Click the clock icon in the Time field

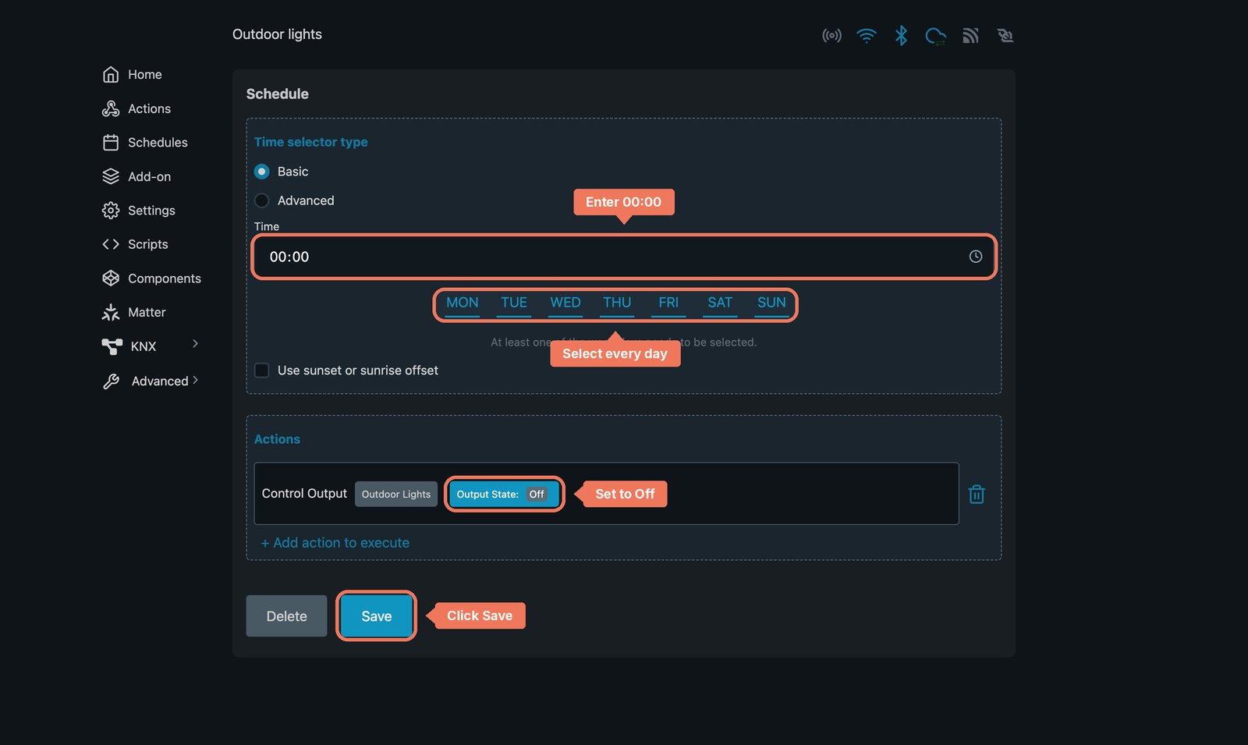975,257
